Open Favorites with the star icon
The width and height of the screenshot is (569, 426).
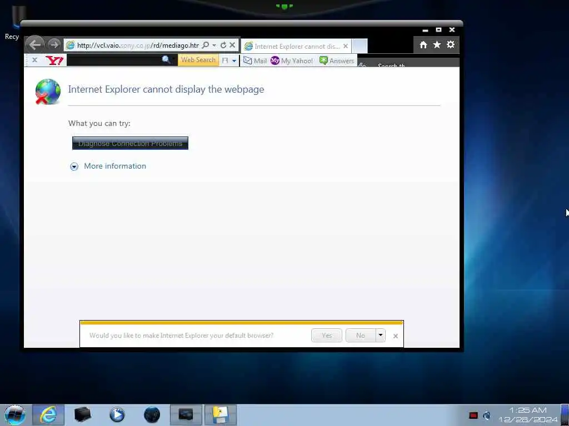(437, 44)
